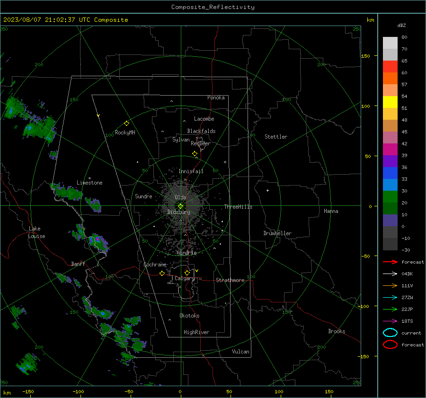
Task: Click the red forecast ellipse legend icon
Action: click(390, 345)
